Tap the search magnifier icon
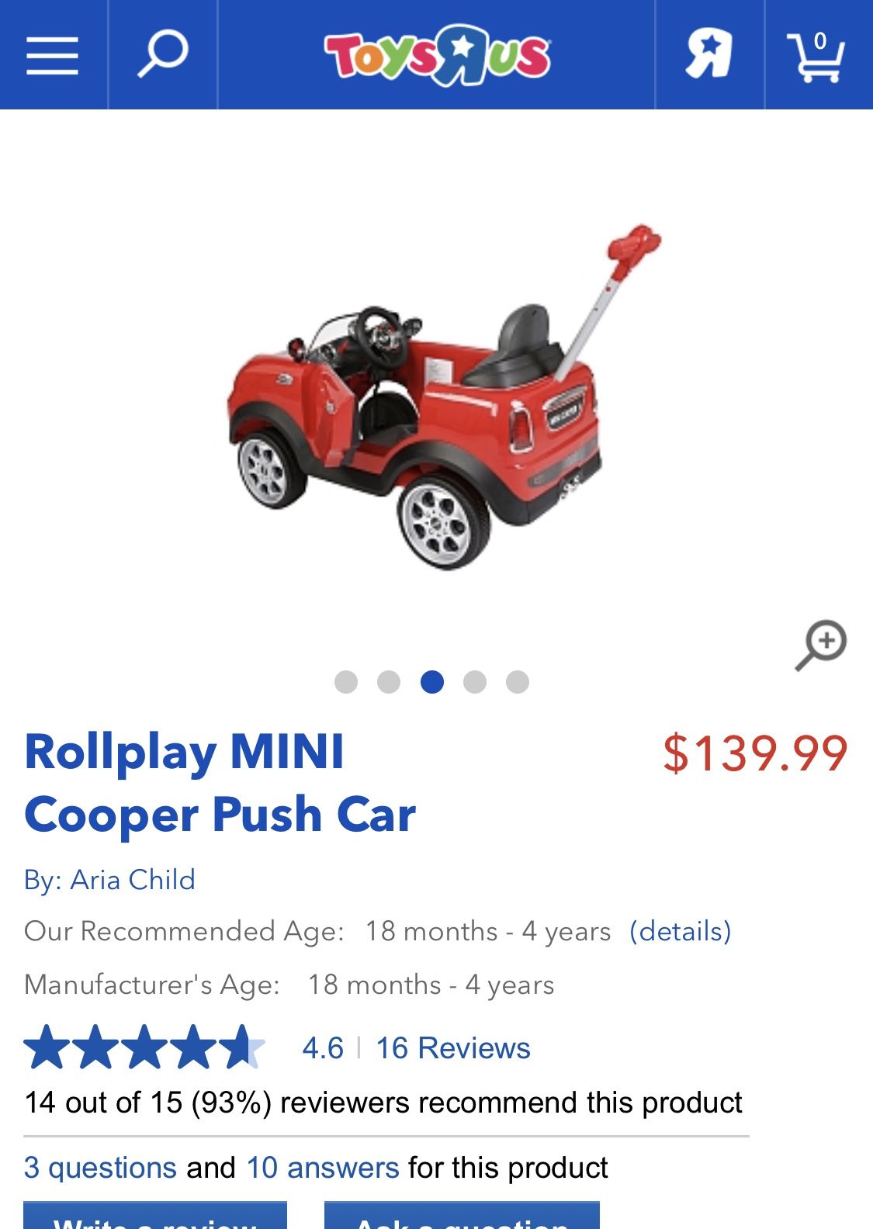873x1229 pixels. pyautogui.click(x=163, y=55)
